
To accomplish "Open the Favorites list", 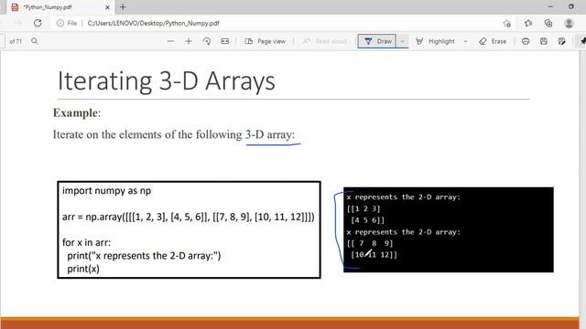I will (x=528, y=23).
